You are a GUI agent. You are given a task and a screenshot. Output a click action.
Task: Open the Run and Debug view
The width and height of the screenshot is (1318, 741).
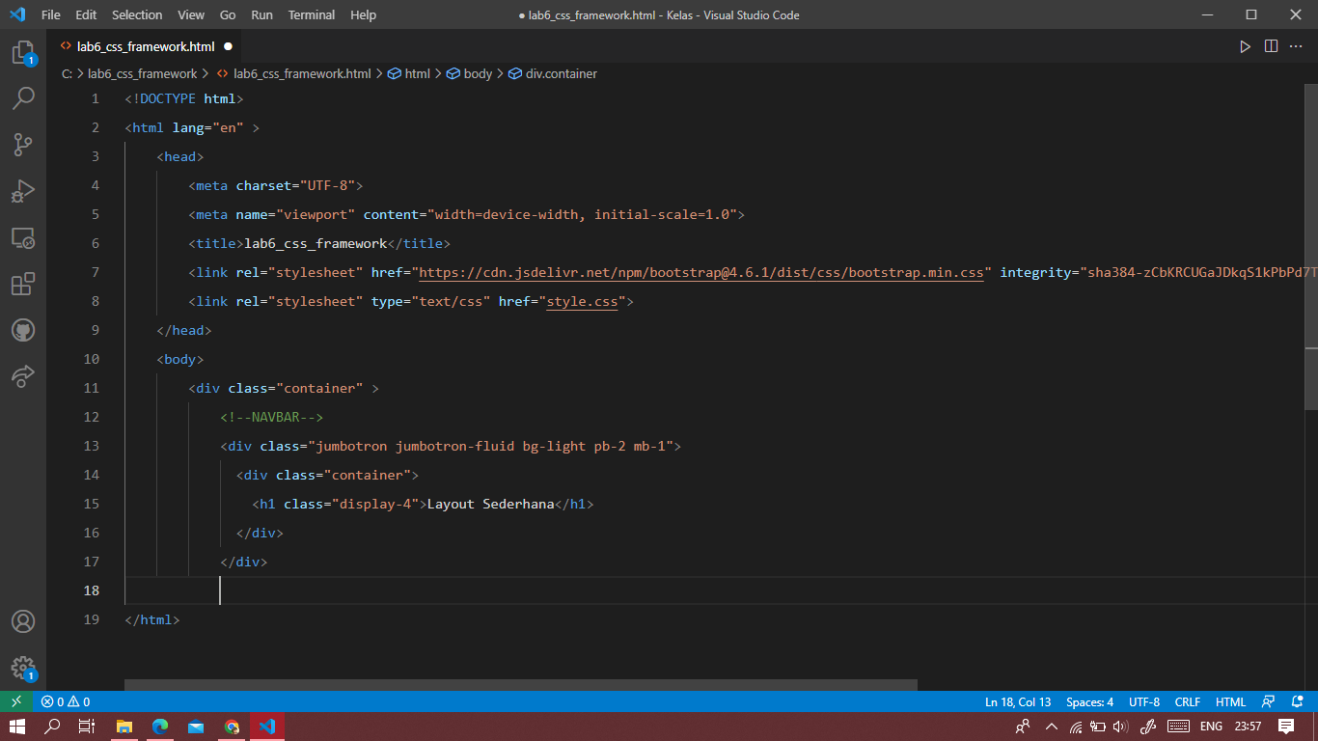[23, 191]
